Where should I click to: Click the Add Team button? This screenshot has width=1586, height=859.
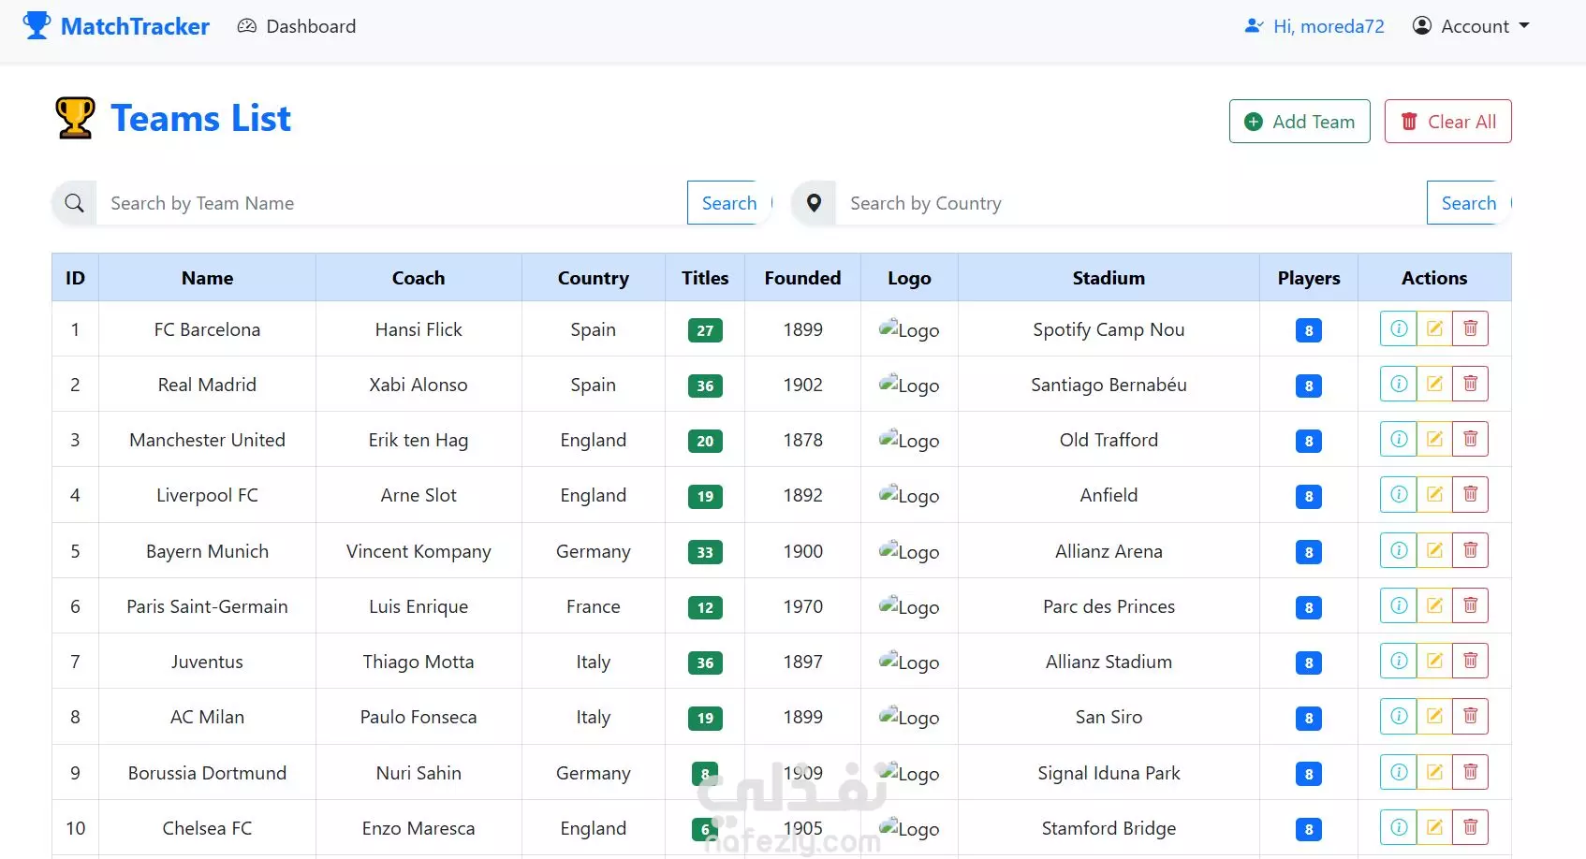pyautogui.click(x=1300, y=122)
